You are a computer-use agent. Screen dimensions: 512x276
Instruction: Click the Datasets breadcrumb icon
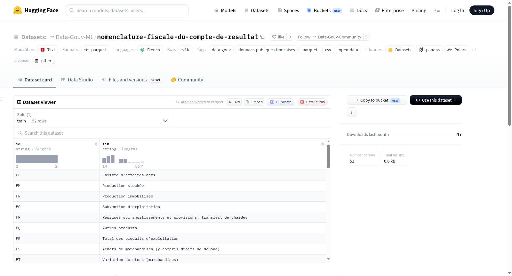pos(16,37)
